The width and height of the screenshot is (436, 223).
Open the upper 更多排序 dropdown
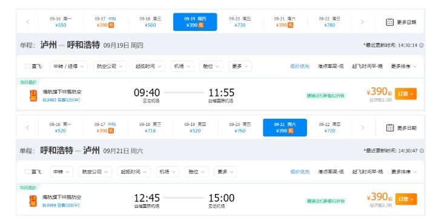tap(404, 66)
